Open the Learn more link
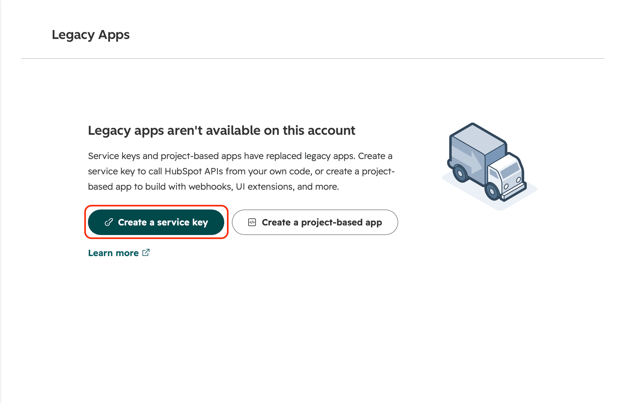 [119, 253]
